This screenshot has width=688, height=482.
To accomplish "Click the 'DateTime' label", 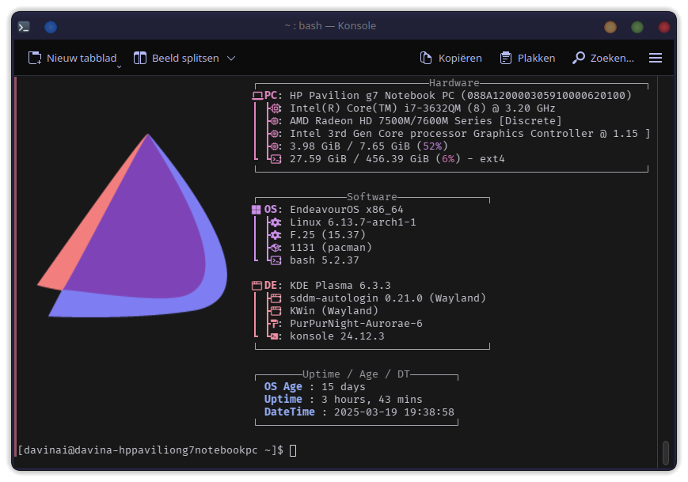I will pyautogui.click(x=290, y=412).
